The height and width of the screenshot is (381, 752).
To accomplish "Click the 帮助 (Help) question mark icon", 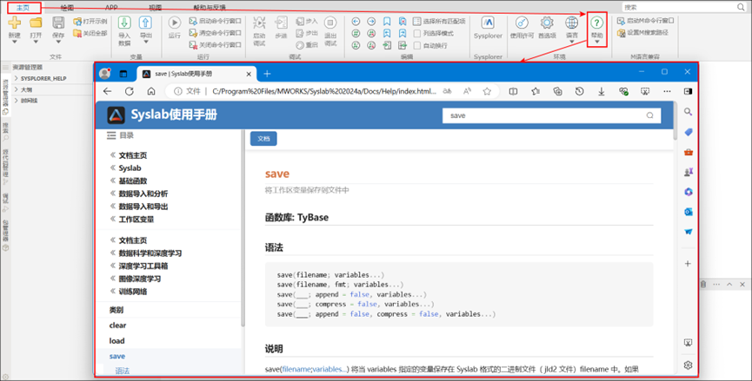I will (x=596, y=23).
